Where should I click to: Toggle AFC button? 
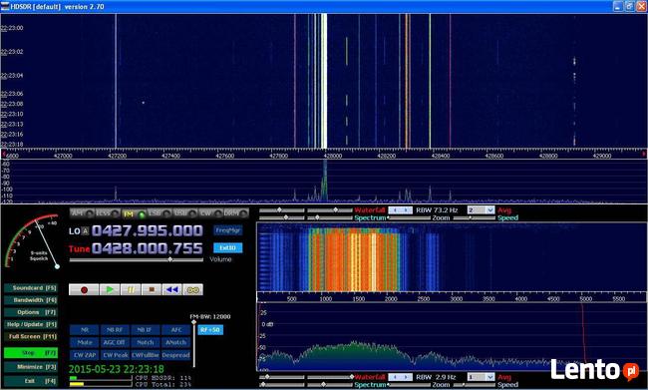176,330
